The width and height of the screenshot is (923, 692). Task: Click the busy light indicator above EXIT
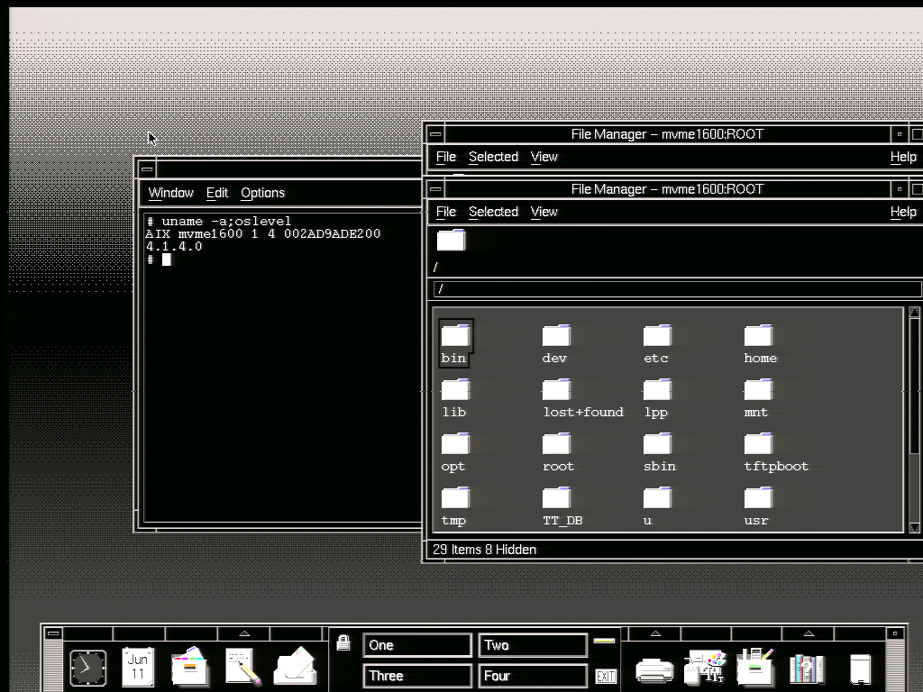coord(604,641)
